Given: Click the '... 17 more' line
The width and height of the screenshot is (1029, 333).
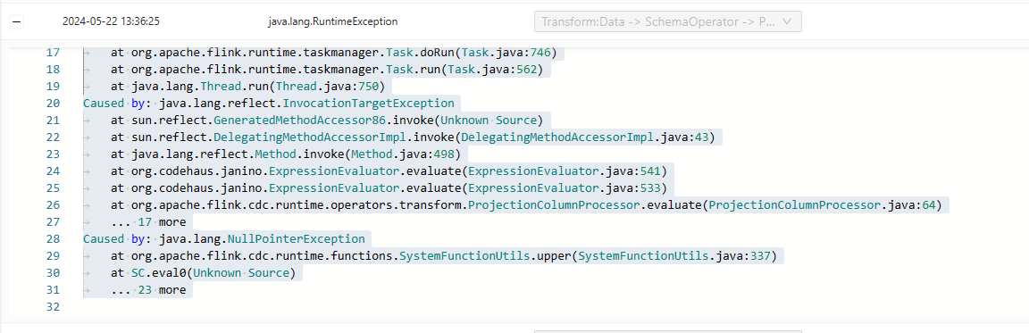Looking at the screenshot, I should [148, 221].
